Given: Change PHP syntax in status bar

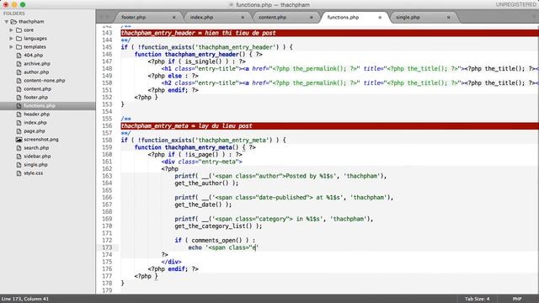Looking at the screenshot, I should coord(516,299).
